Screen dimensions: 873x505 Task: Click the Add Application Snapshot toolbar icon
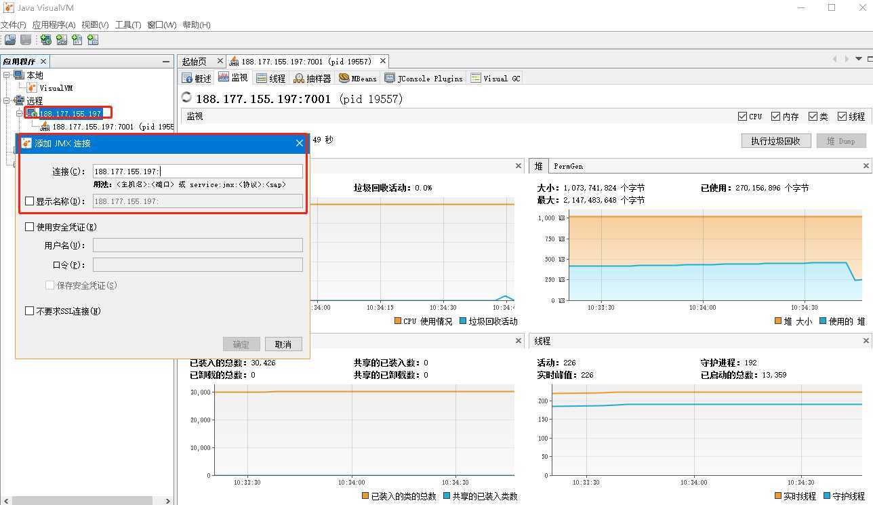coord(93,40)
